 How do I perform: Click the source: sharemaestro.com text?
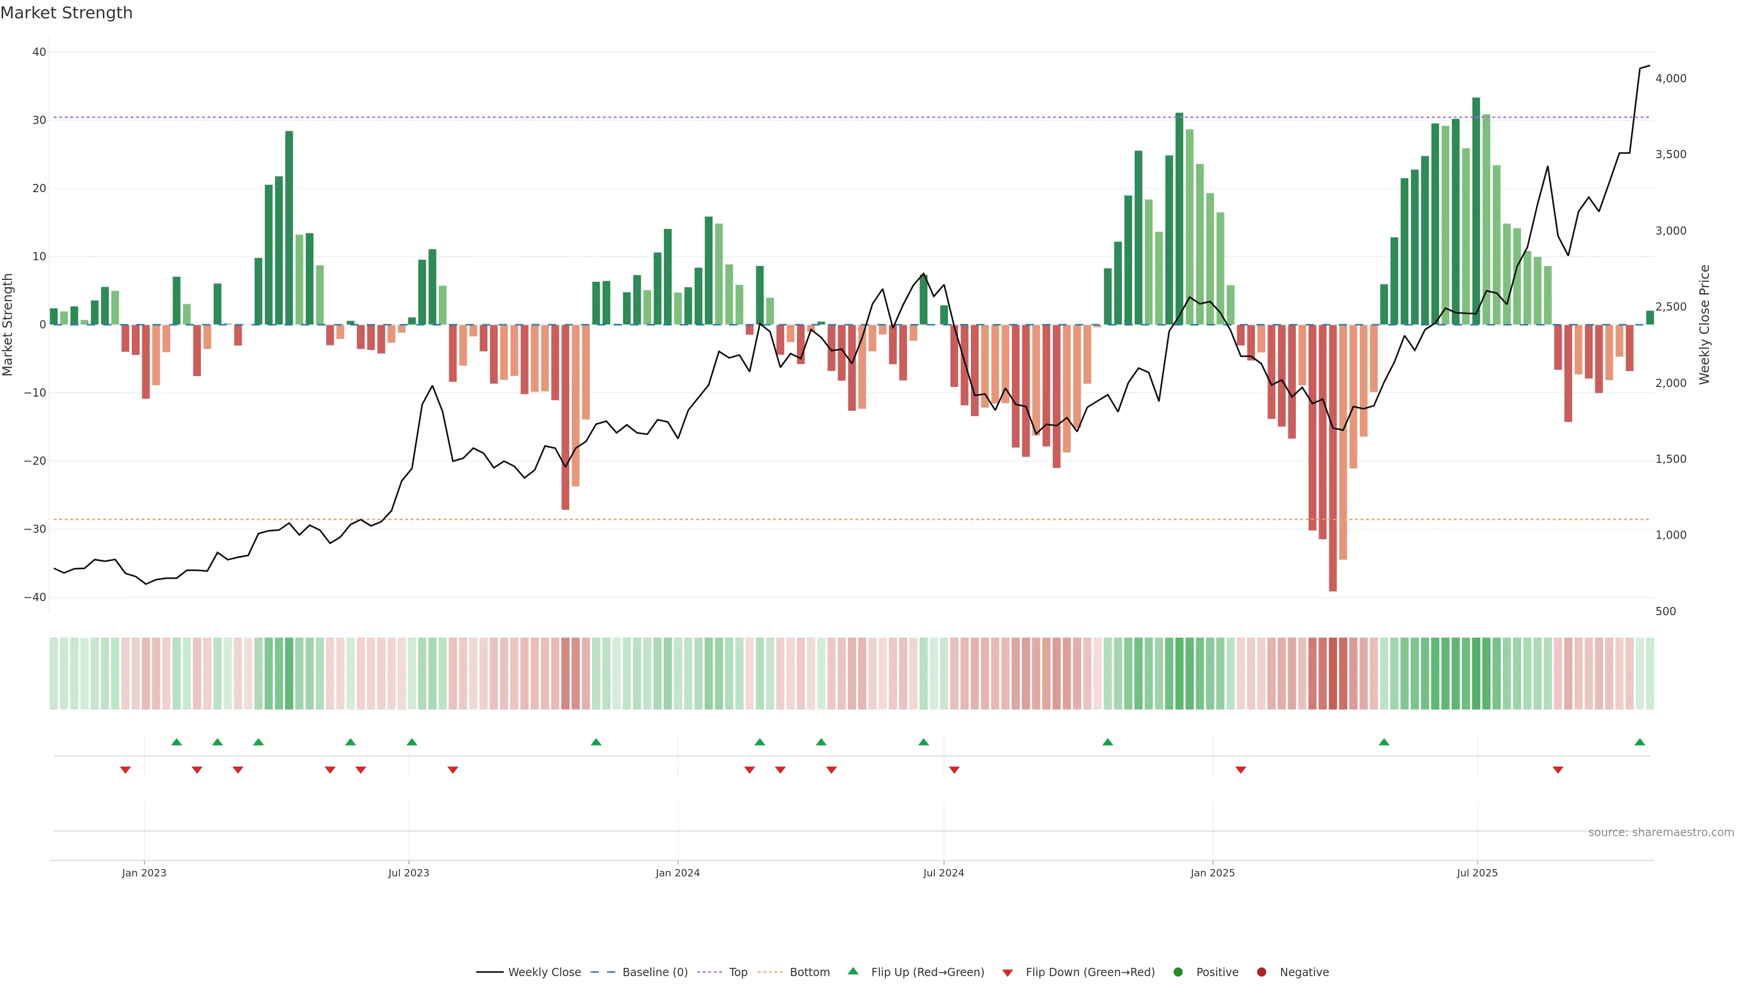[1661, 832]
